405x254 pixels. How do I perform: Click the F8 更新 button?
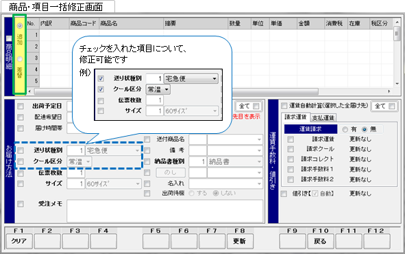240,242
